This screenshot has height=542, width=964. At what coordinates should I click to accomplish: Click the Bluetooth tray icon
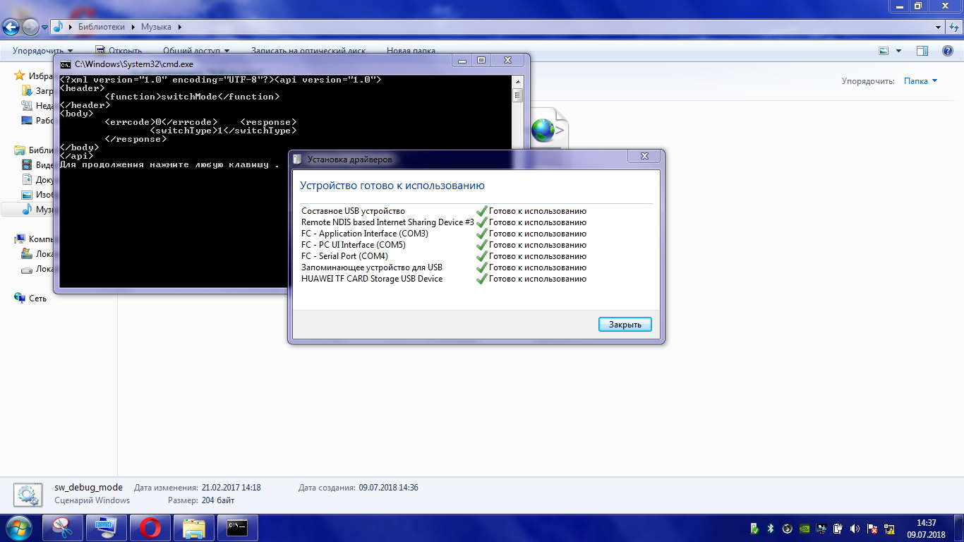(771, 528)
